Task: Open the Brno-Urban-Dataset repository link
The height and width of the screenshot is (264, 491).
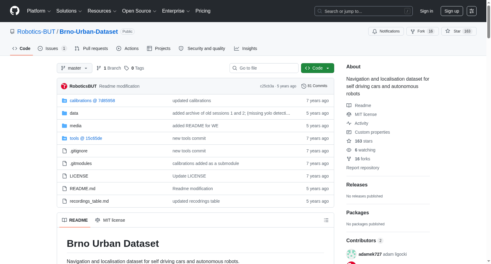Action: point(89,32)
